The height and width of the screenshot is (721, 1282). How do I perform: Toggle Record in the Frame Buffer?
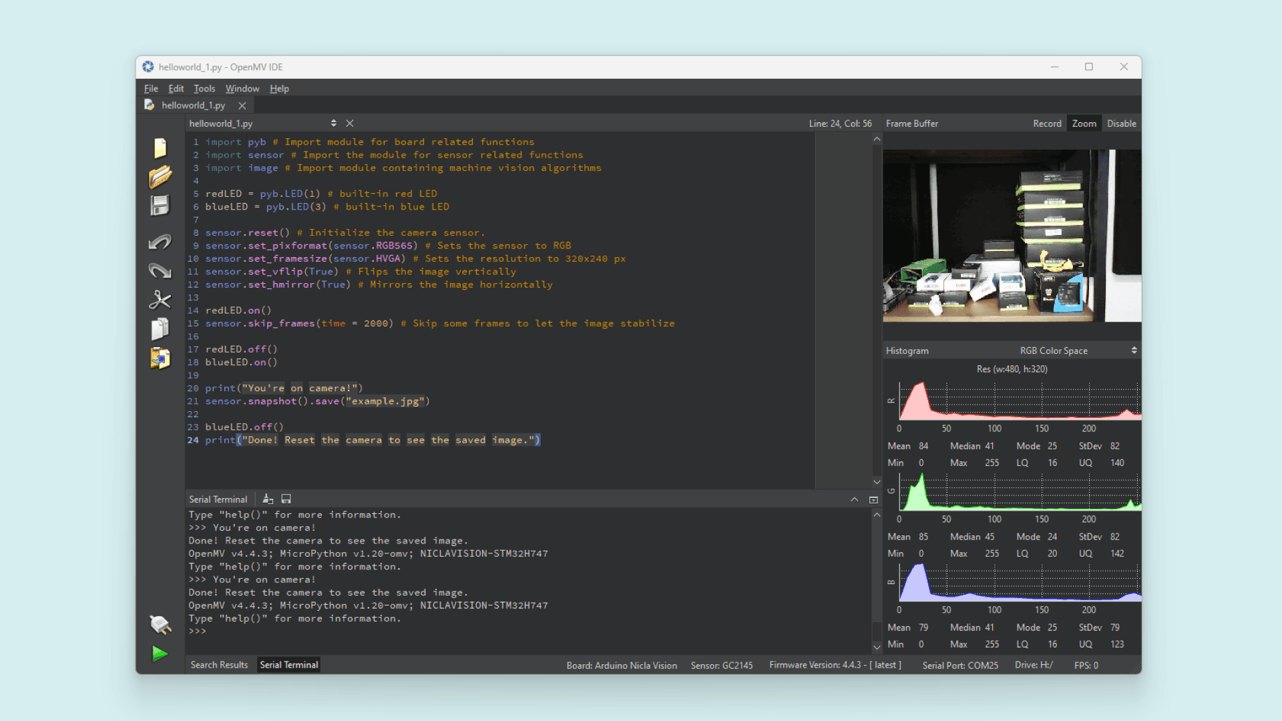(1046, 124)
